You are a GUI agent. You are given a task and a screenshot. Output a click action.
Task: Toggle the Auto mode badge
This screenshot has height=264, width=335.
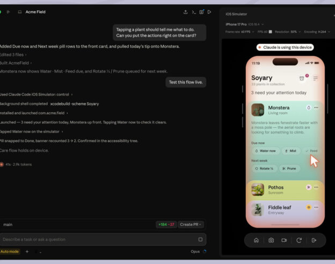(10, 252)
